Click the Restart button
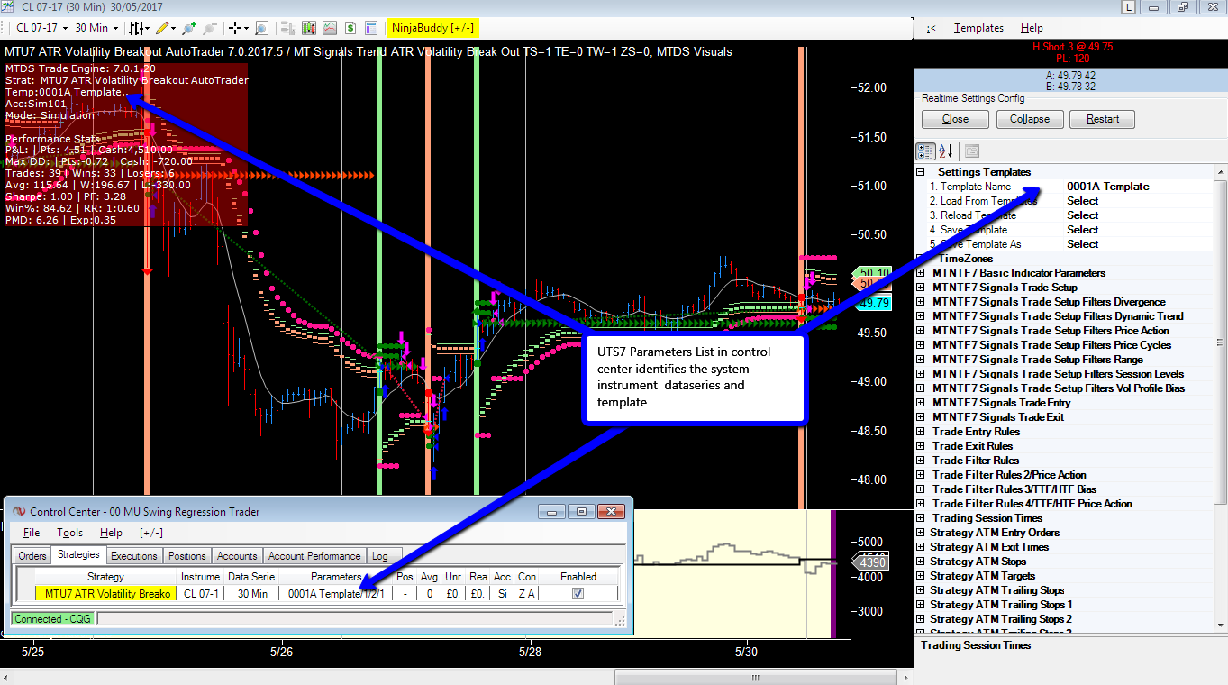The width and height of the screenshot is (1228, 685). 1102,119
